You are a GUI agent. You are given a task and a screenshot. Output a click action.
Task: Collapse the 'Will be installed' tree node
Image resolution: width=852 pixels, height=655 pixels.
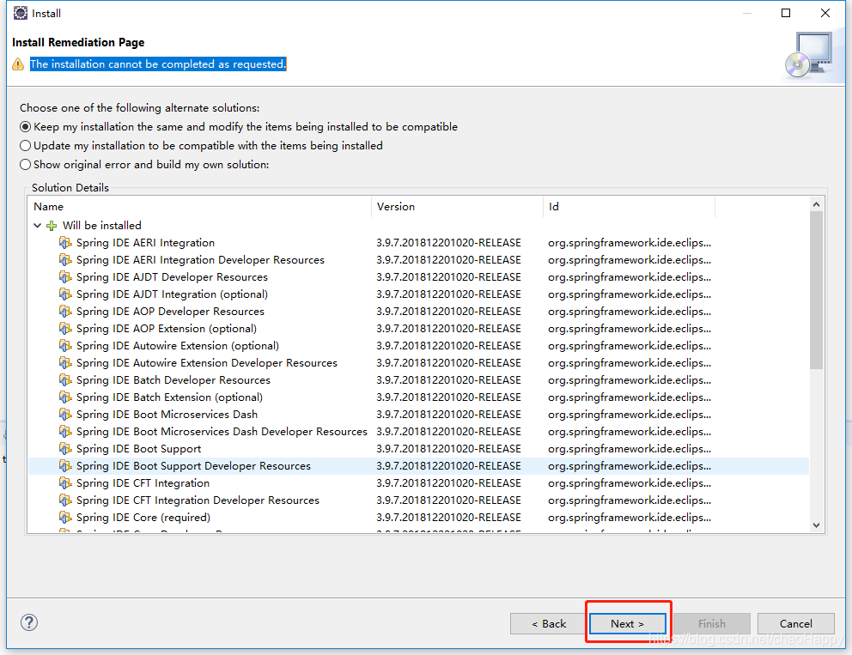(37, 226)
